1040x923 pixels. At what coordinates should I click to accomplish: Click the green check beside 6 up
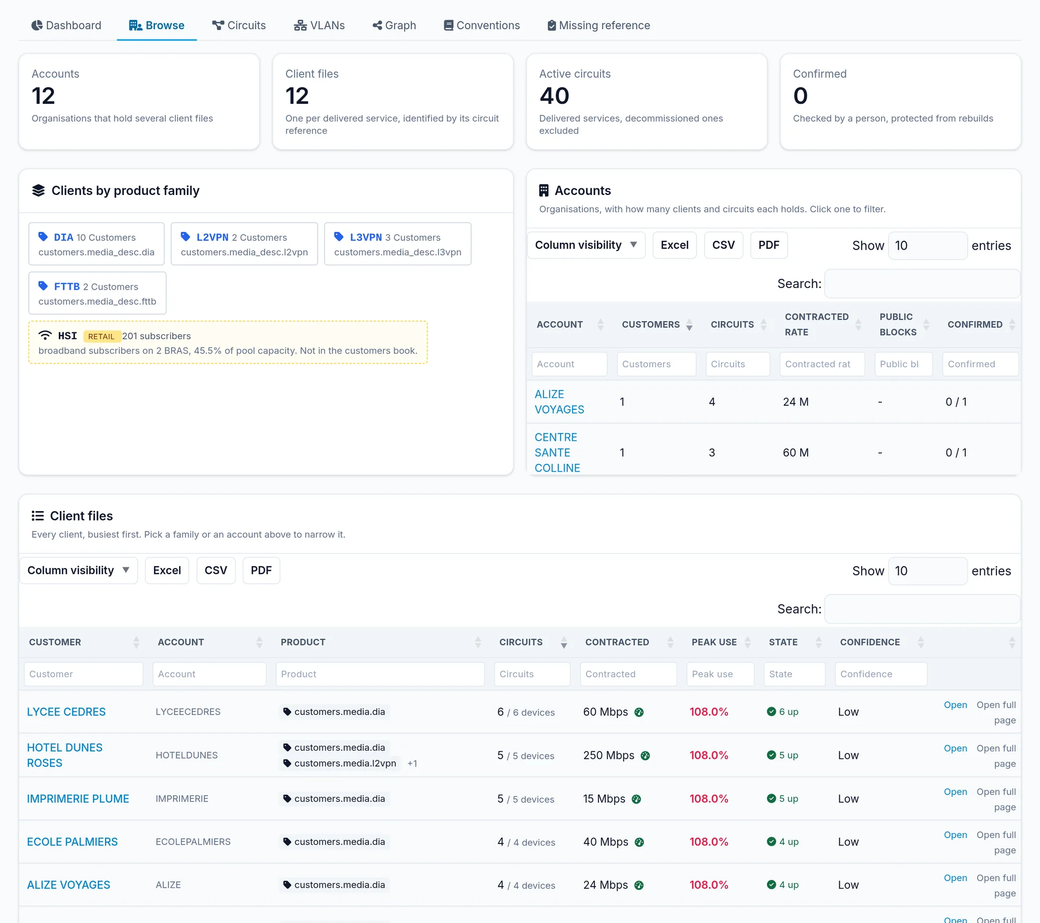[x=771, y=712]
